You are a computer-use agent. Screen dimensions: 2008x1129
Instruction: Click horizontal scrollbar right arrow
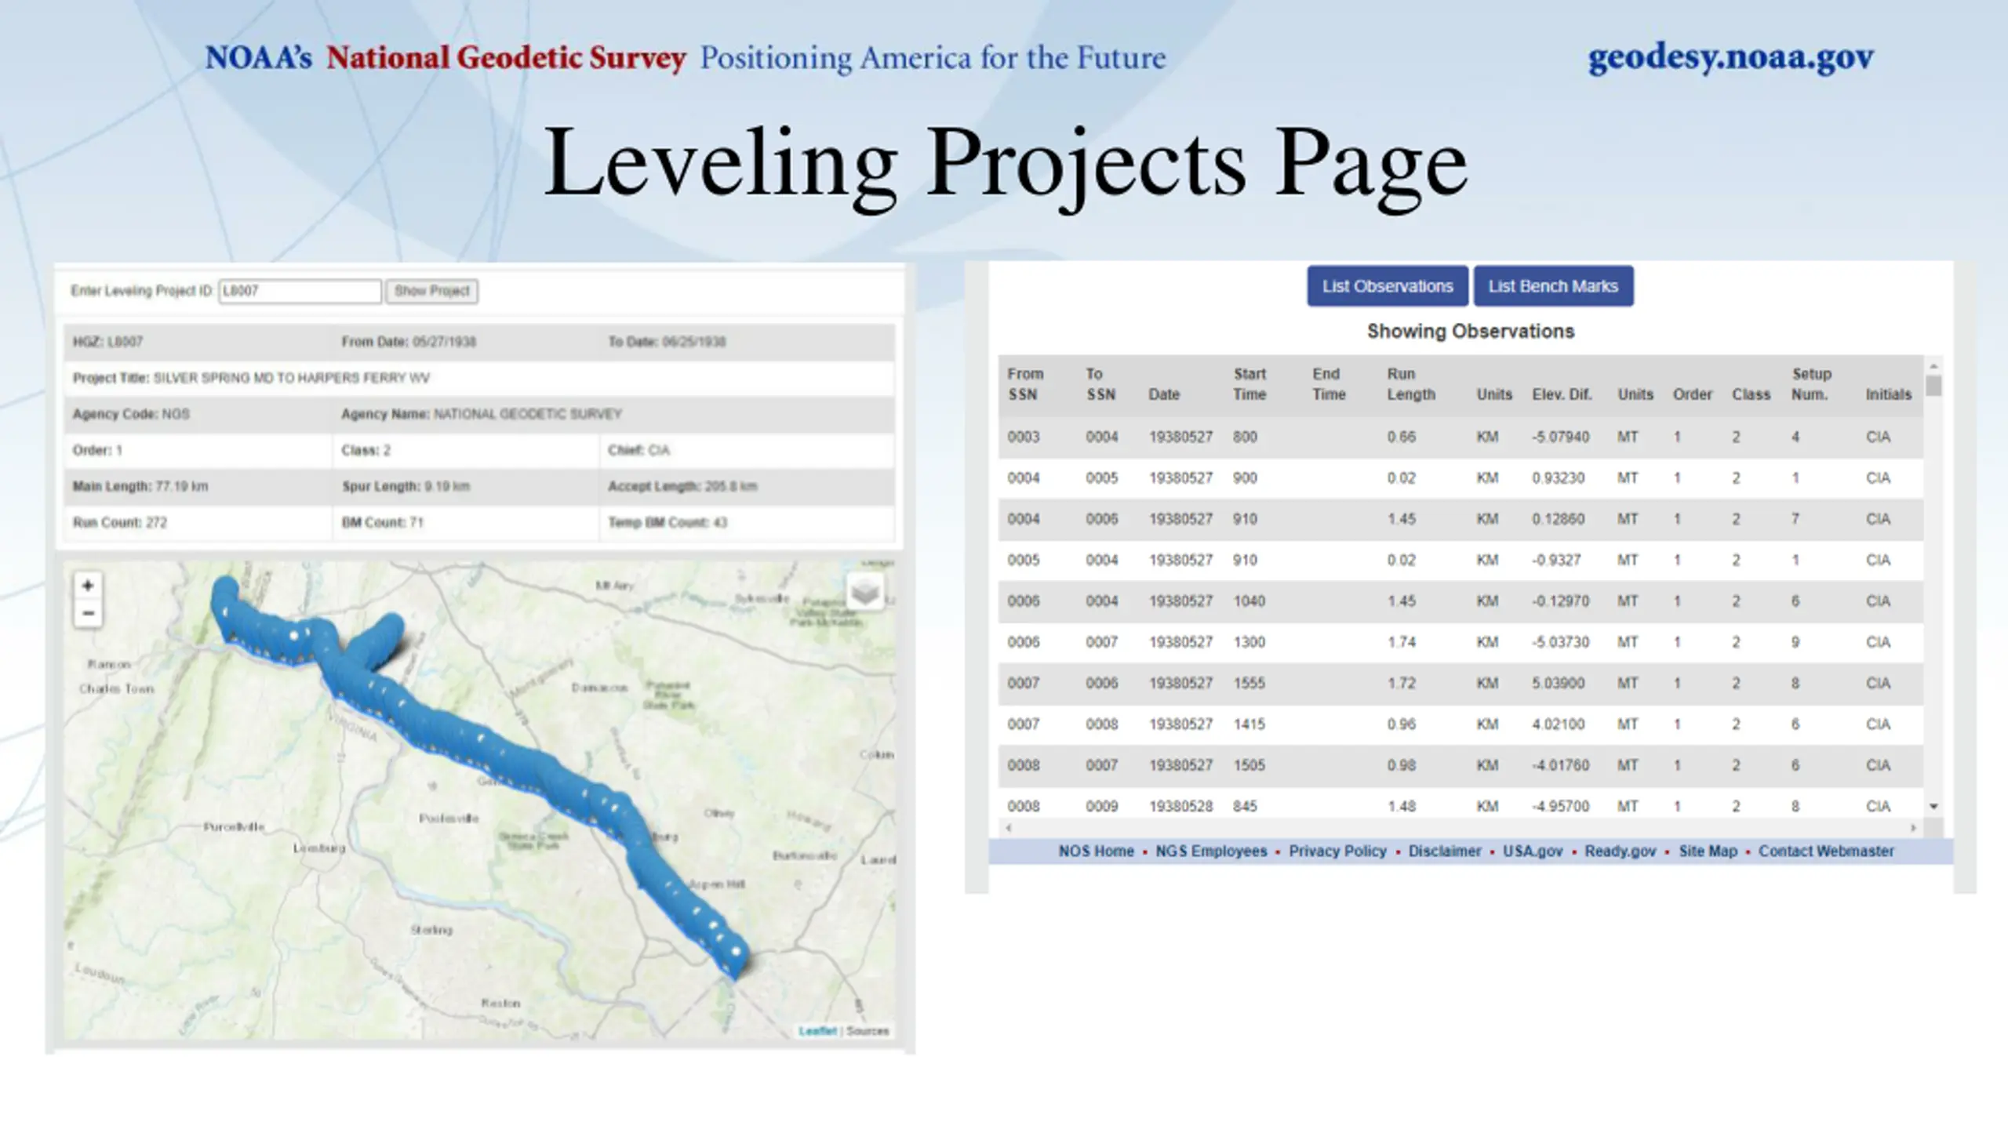tap(1914, 827)
